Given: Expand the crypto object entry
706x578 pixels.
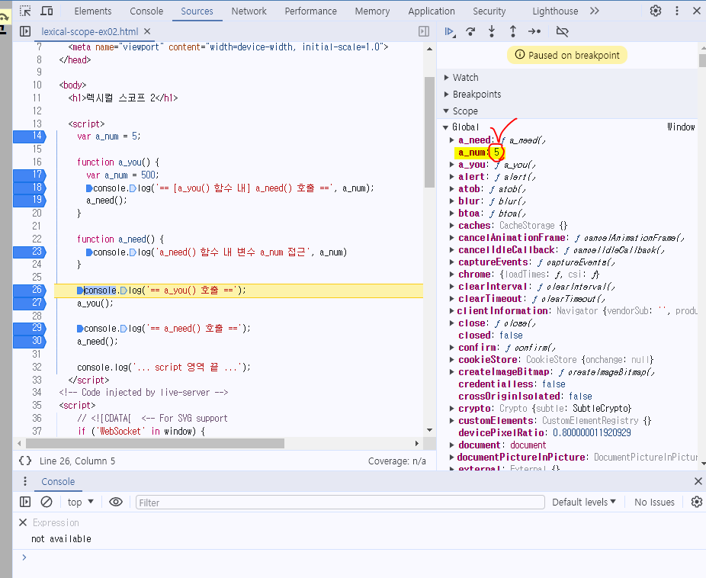Looking at the screenshot, I should click(x=451, y=408).
